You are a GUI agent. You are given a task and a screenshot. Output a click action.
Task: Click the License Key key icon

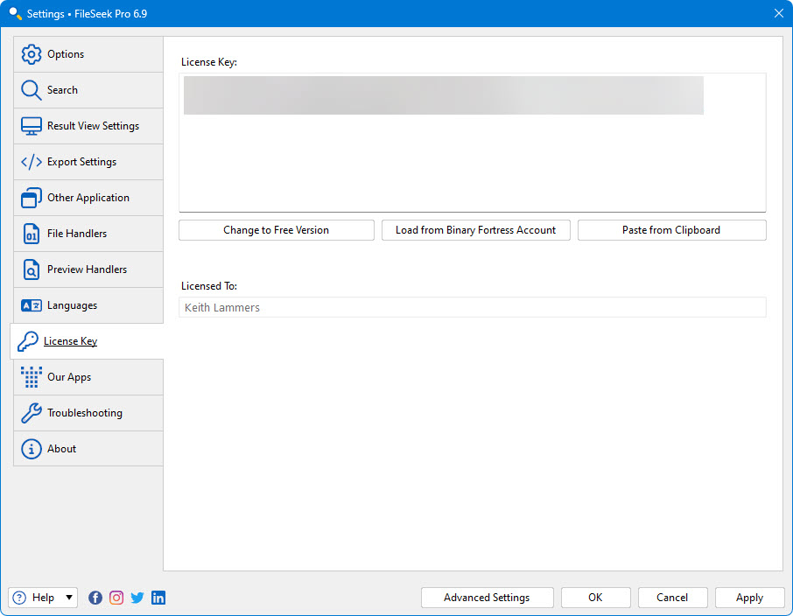27,341
